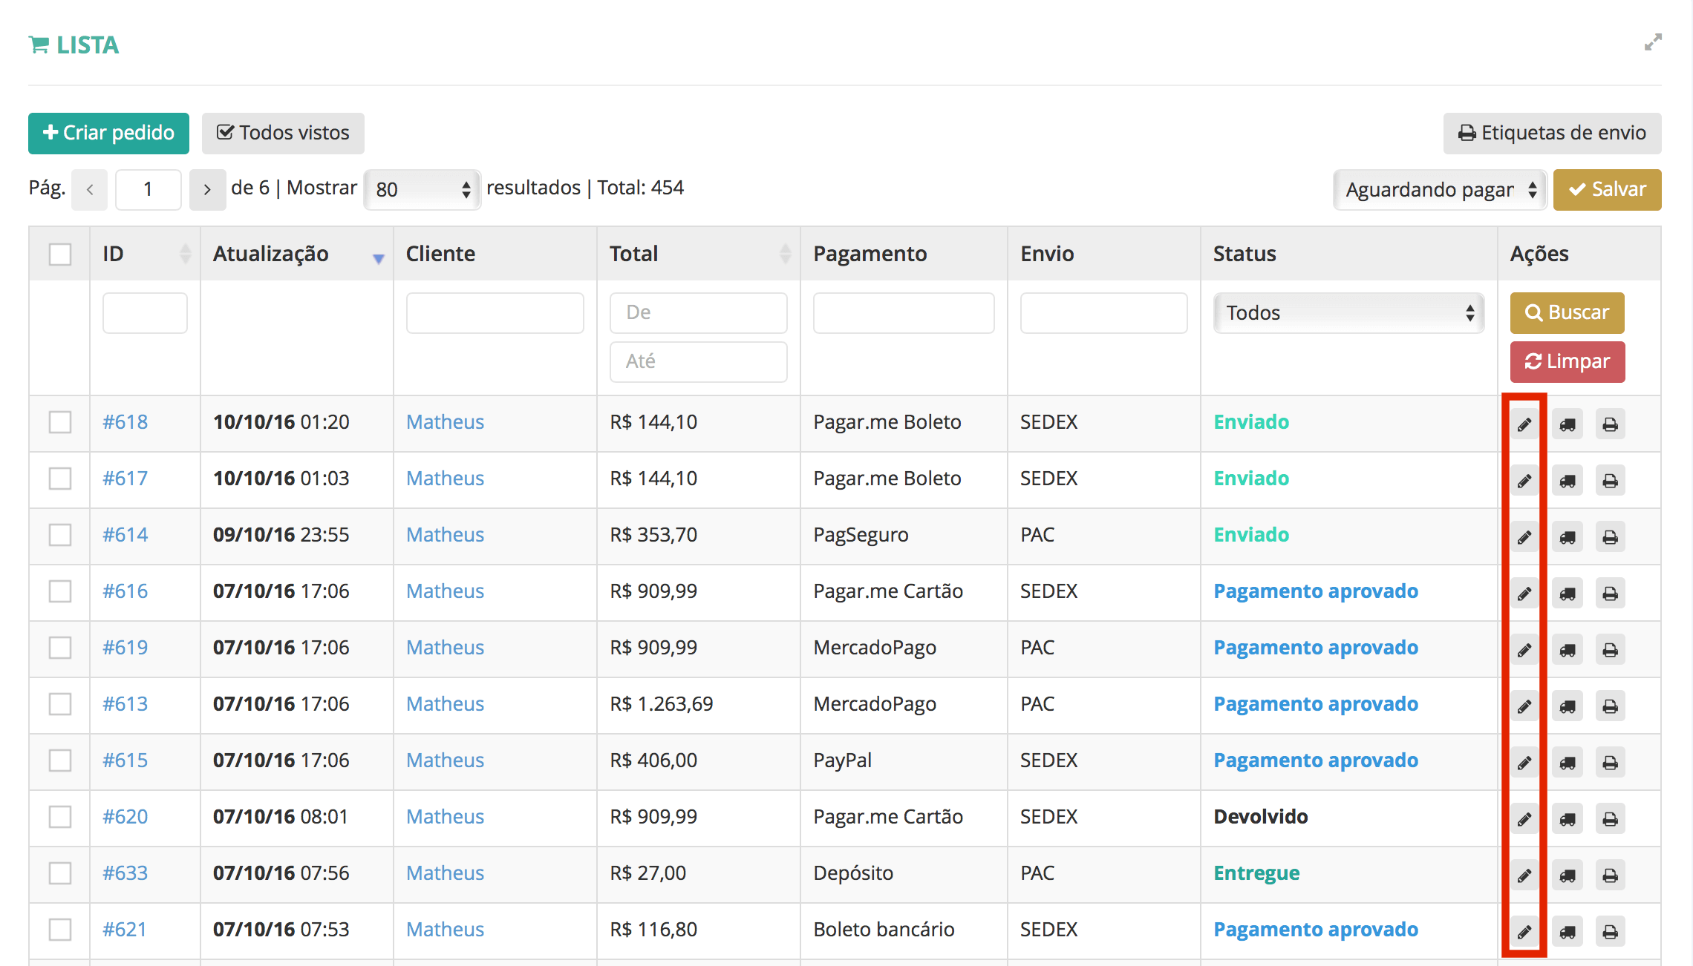The width and height of the screenshot is (1693, 966).
Task: Edit order #614 via pencil icon
Action: click(x=1524, y=537)
